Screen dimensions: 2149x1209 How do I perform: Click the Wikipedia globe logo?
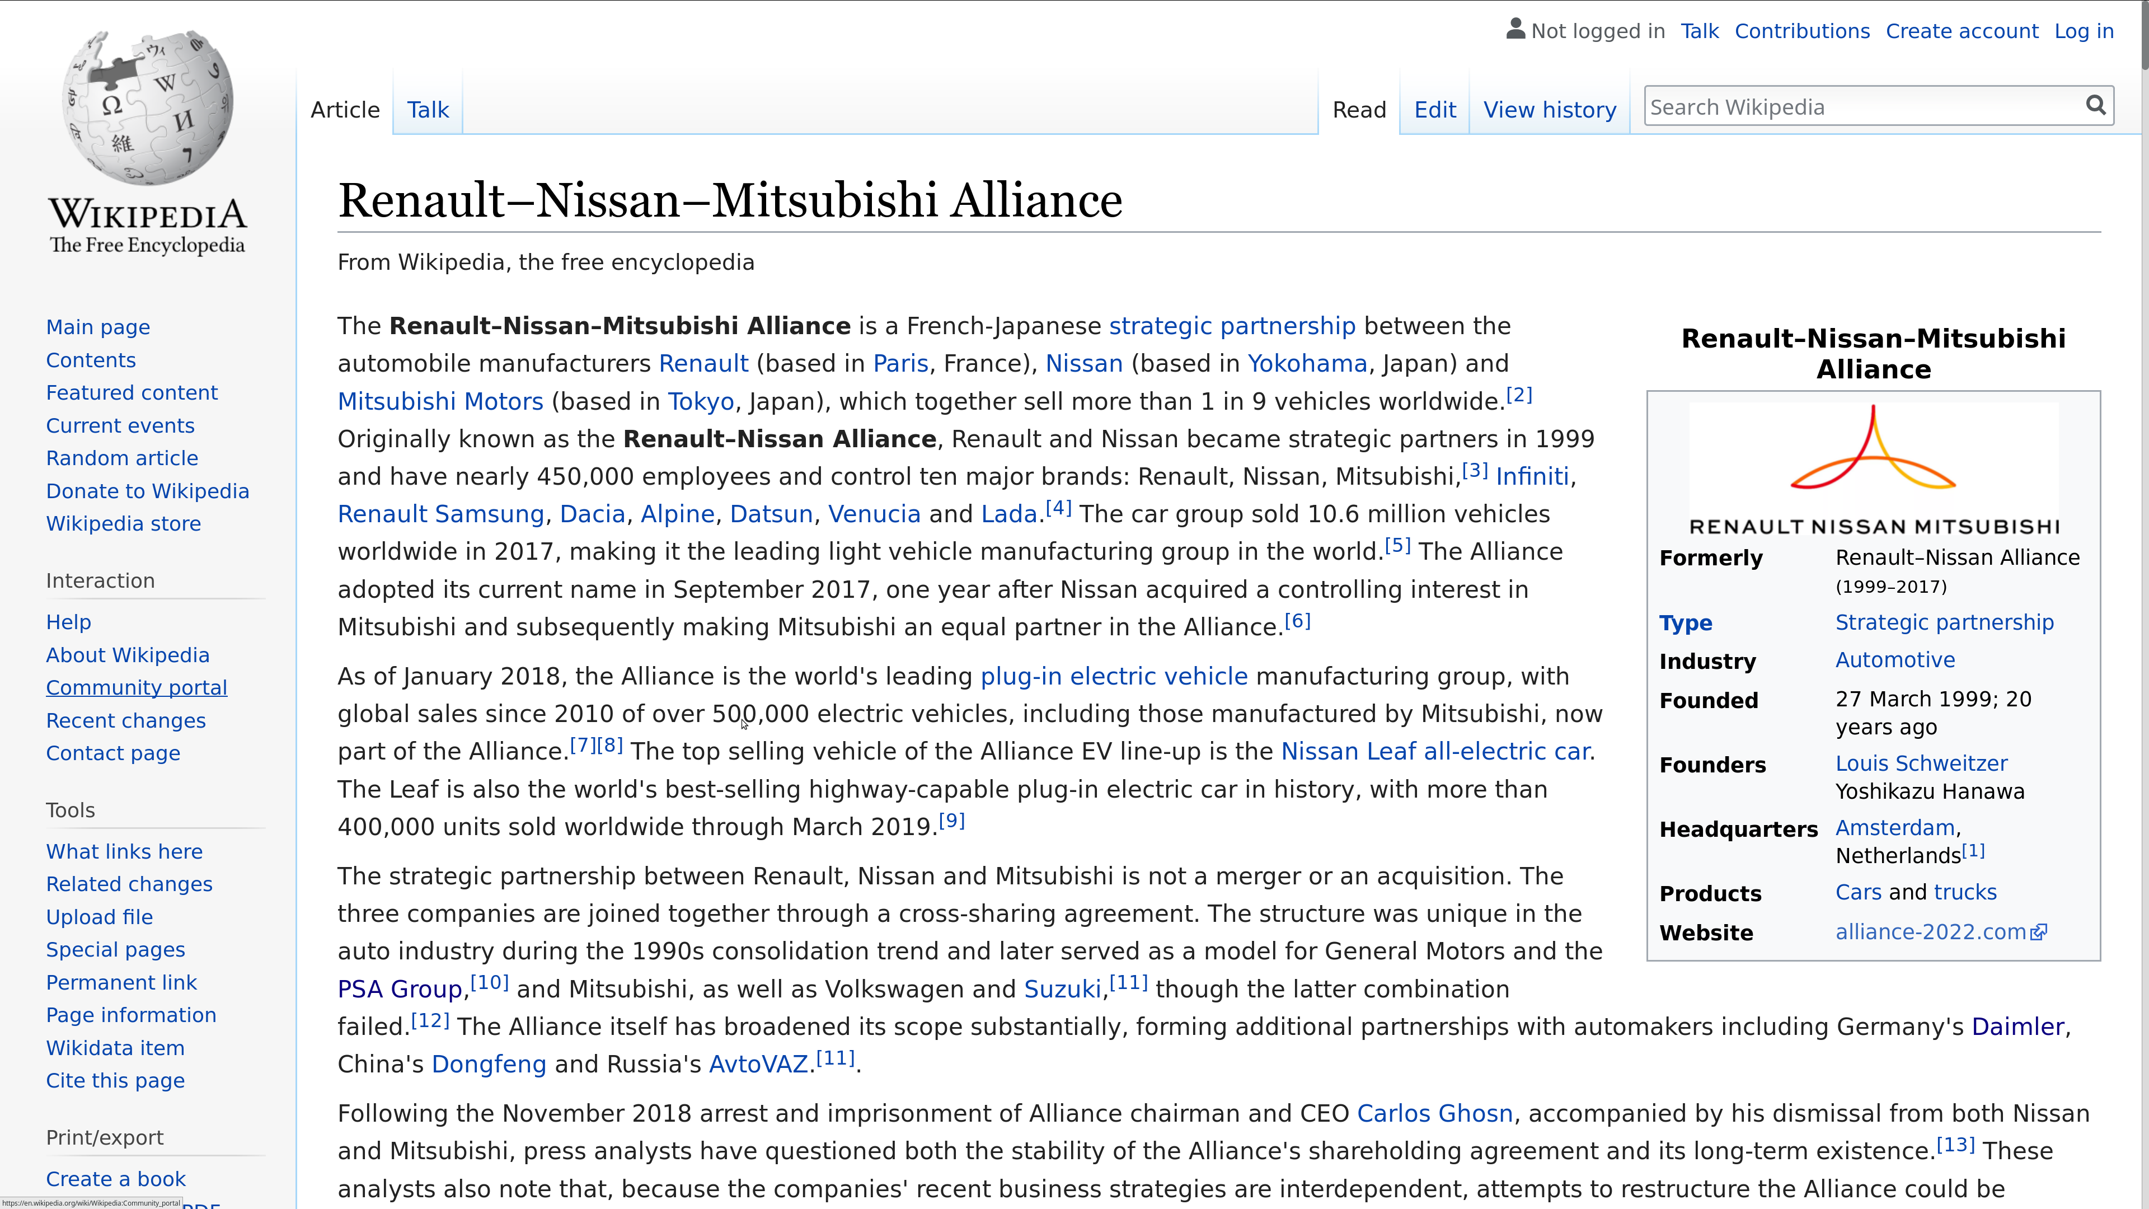click(x=148, y=107)
